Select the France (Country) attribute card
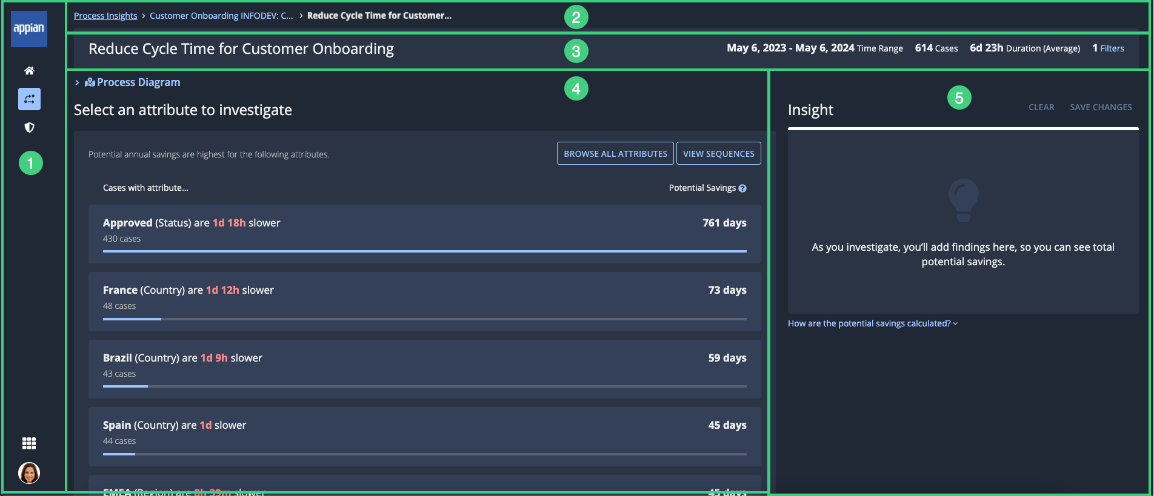This screenshot has width=1154, height=496. [424, 300]
